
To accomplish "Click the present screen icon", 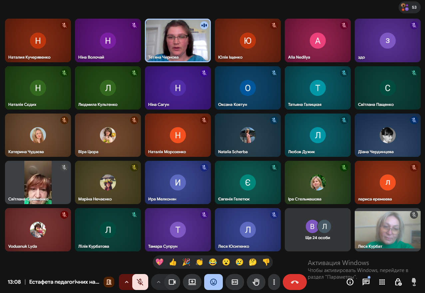I will pos(192,282).
